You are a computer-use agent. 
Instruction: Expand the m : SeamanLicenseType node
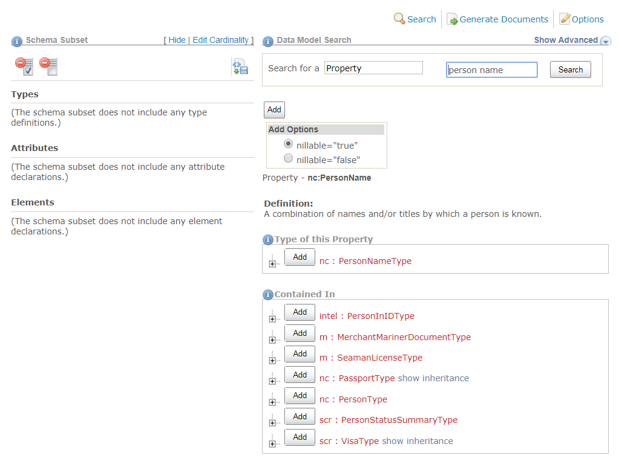[272, 360]
